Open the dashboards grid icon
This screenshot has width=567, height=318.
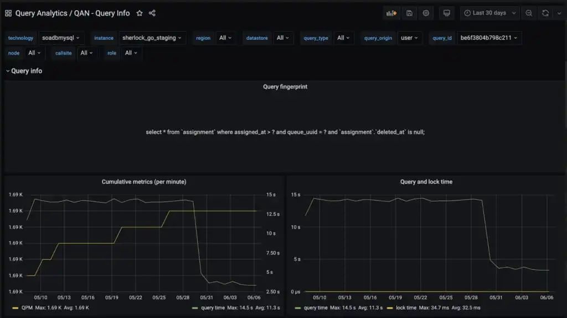pos(8,13)
